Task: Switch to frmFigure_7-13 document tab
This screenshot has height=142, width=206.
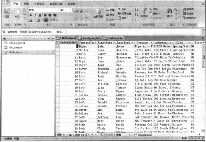Action: click(x=90, y=38)
